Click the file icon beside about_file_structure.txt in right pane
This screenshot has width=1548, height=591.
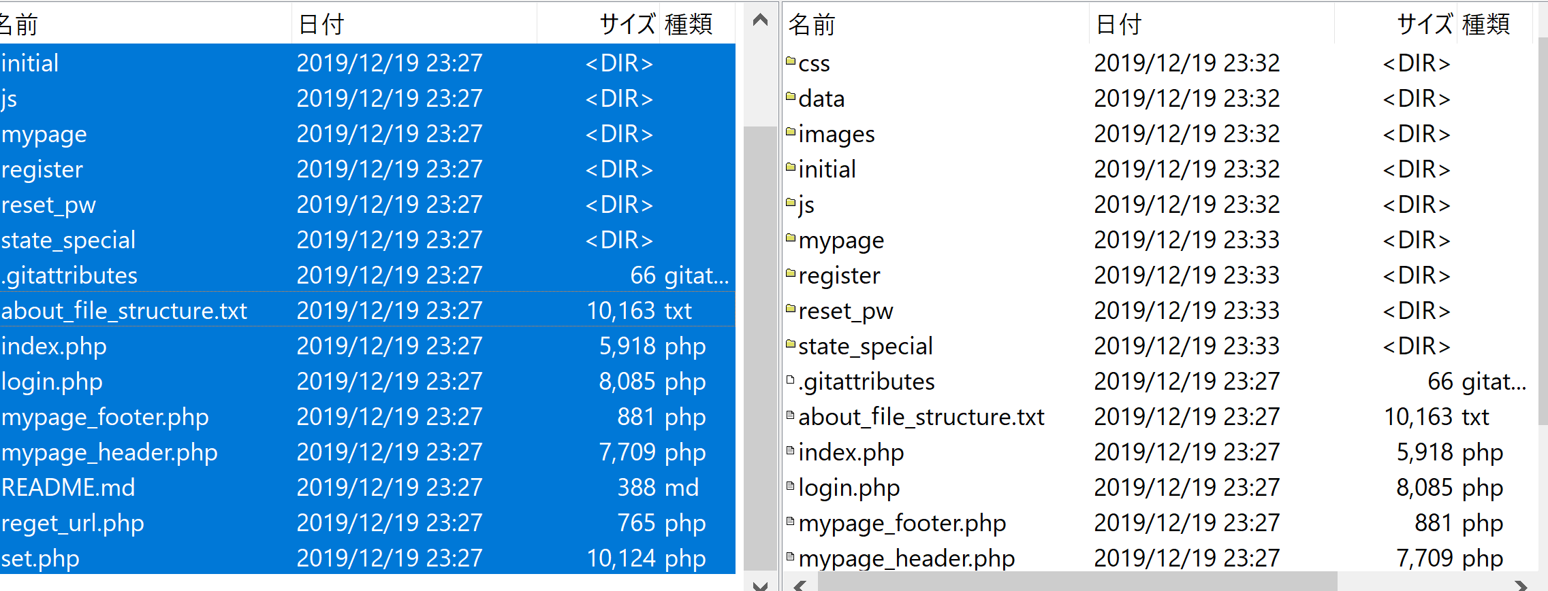(790, 415)
